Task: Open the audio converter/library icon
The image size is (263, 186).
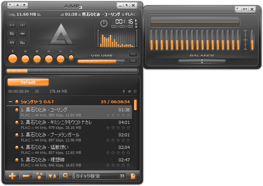Action: click(x=12, y=34)
